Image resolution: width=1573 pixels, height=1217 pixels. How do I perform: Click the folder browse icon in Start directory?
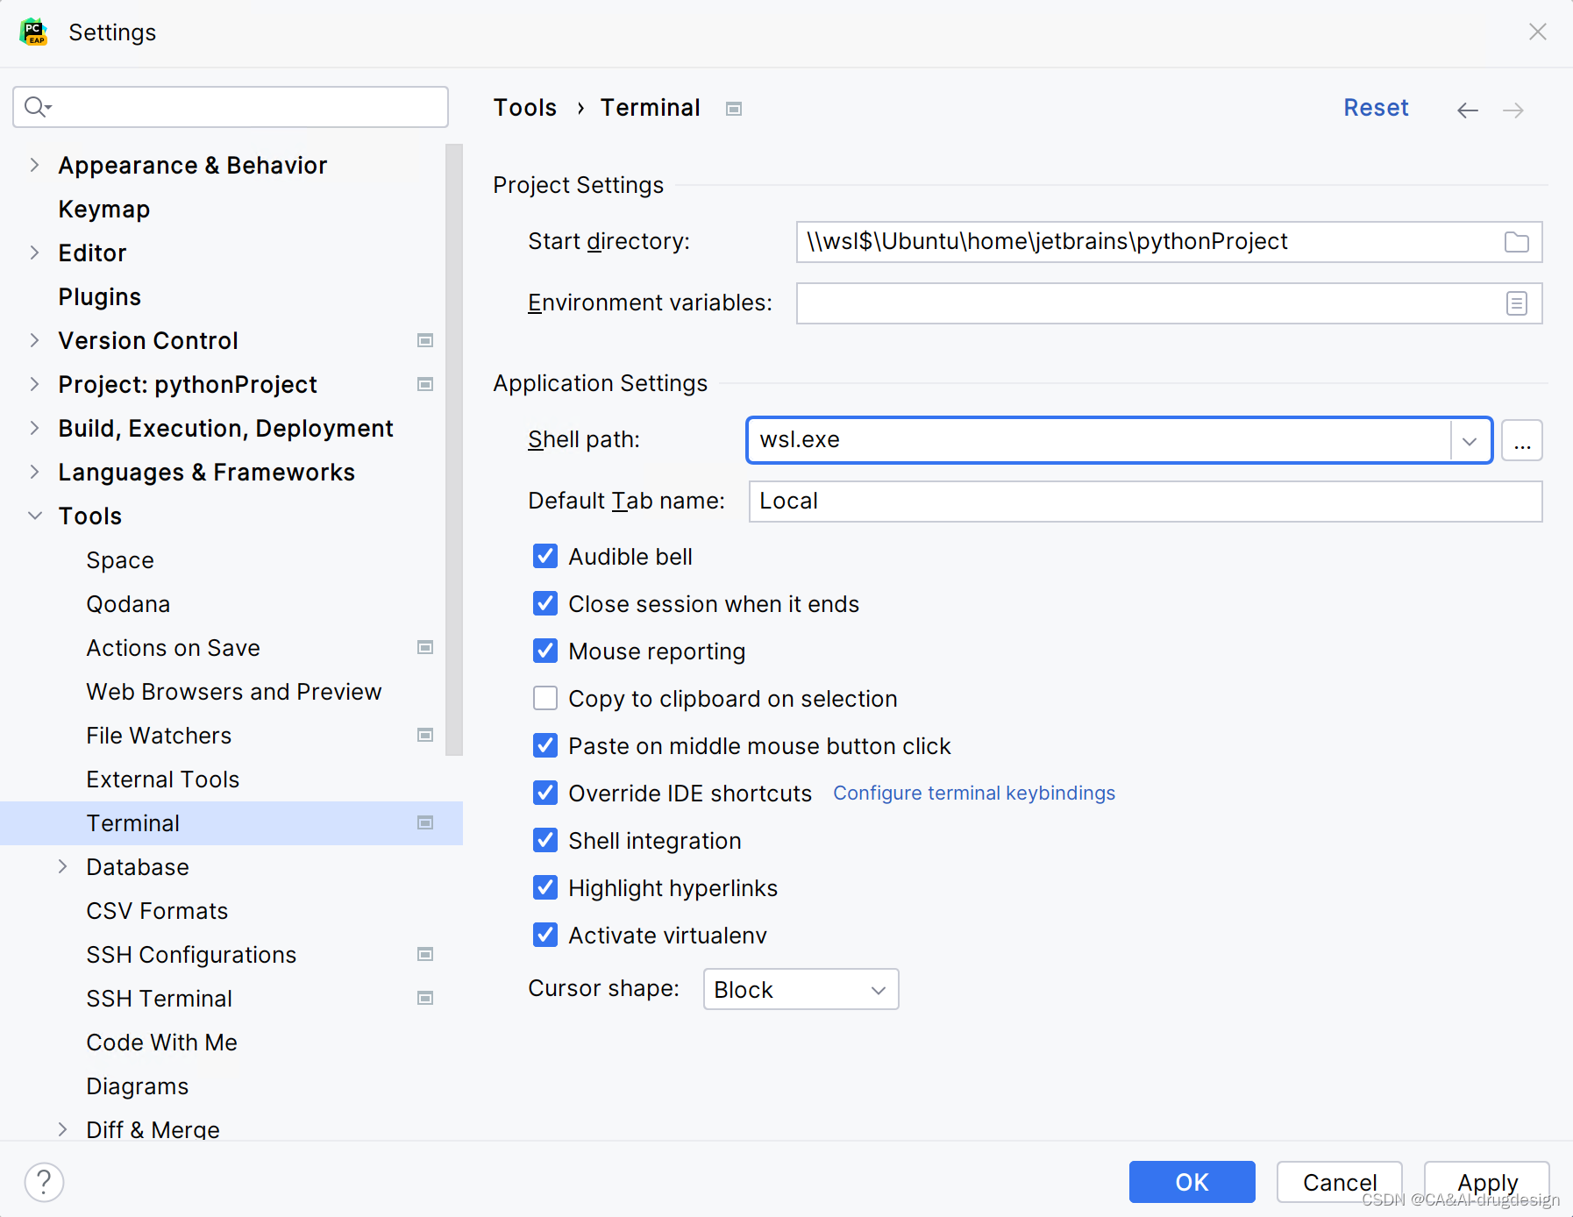(1516, 242)
